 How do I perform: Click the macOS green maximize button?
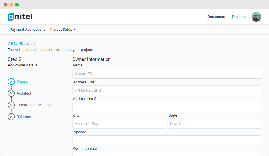(x=17, y=5)
